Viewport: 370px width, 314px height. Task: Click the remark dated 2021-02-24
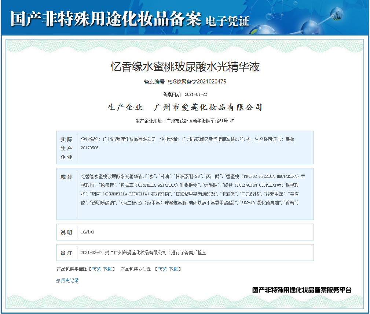pyautogui.click(x=143, y=253)
